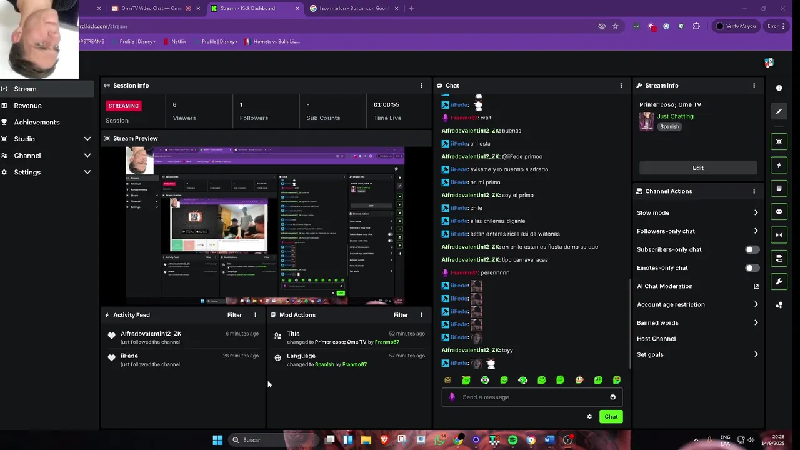800x450 pixels.
Task: Open Channel Actions three-dot menu
Action: 754,191
